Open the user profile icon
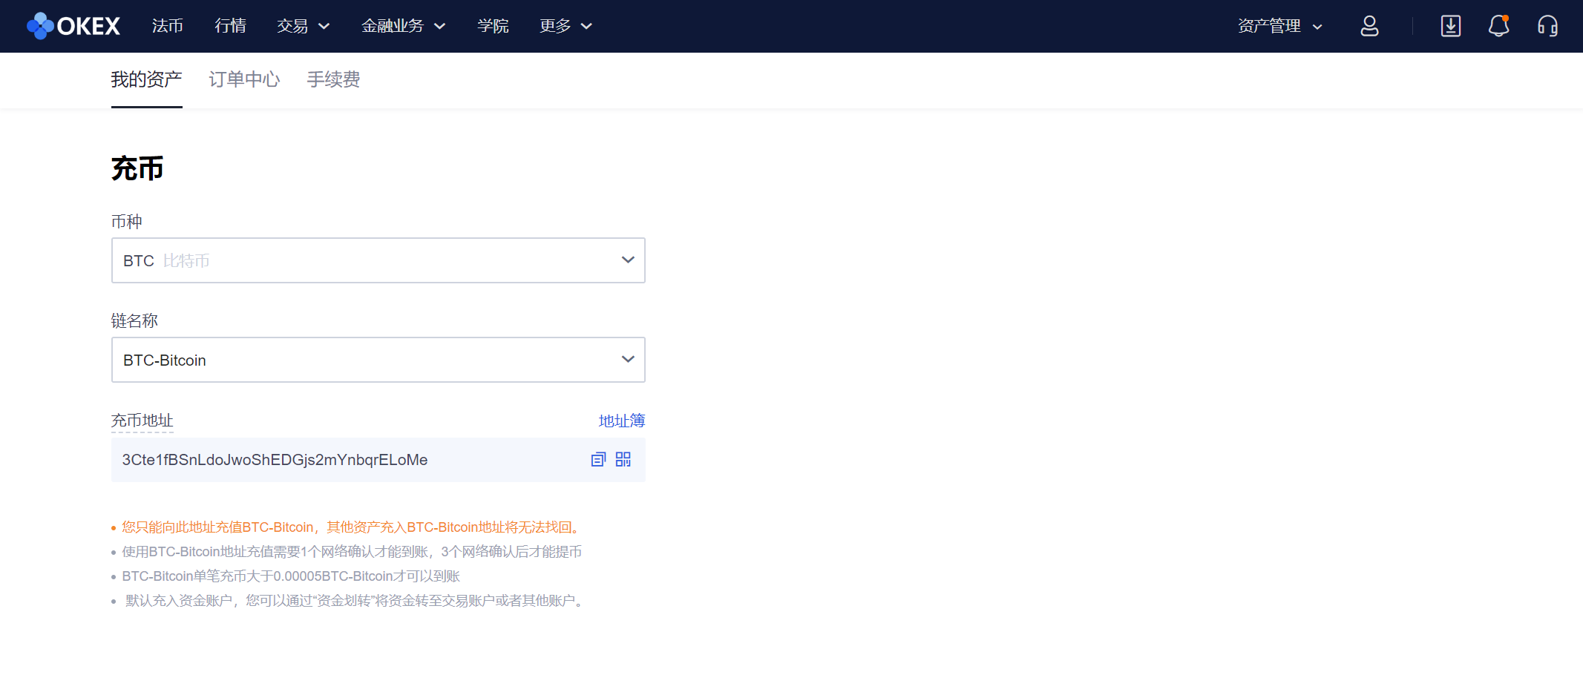The width and height of the screenshot is (1583, 695). (x=1369, y=26)
